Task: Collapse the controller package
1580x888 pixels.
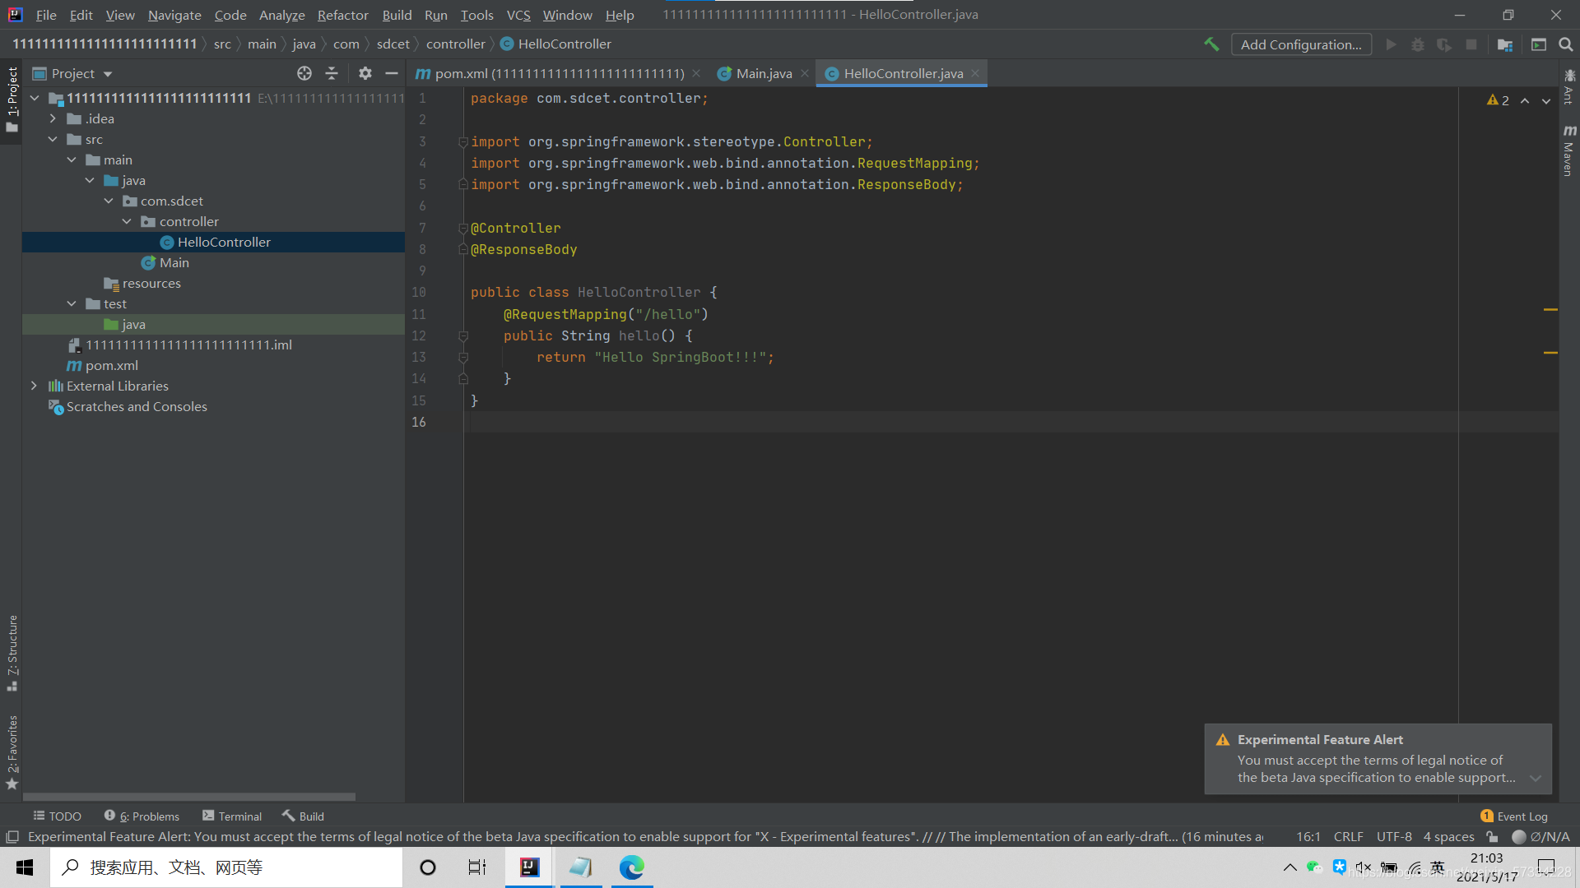Action: coord(127,221)
